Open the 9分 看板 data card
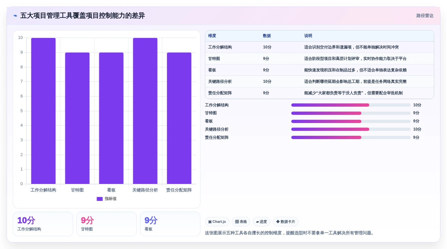Screen dimensions: 447x249 click(x=170, y=224)
